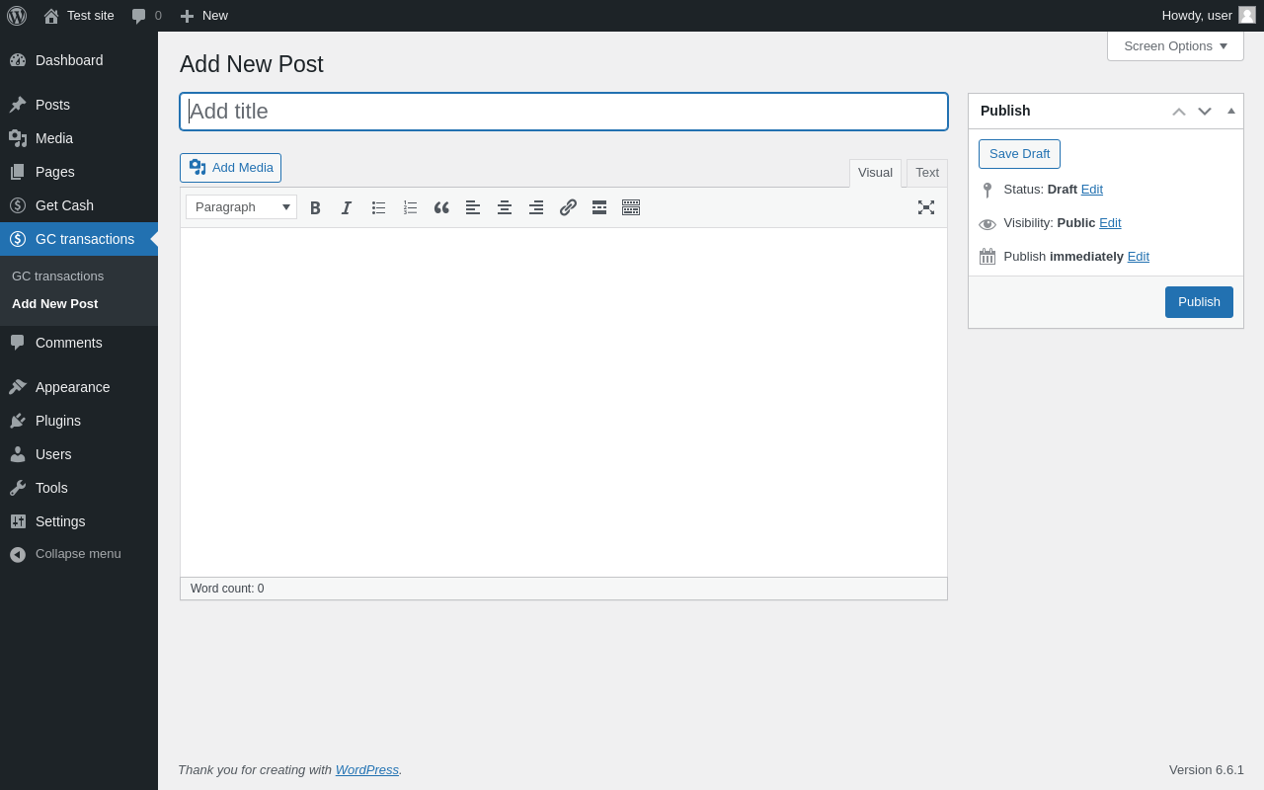This screenshot has height=790, width=1264.
Task: Expand Screen Options panel
Action: pyautogui.click(x=1175, y=45)
